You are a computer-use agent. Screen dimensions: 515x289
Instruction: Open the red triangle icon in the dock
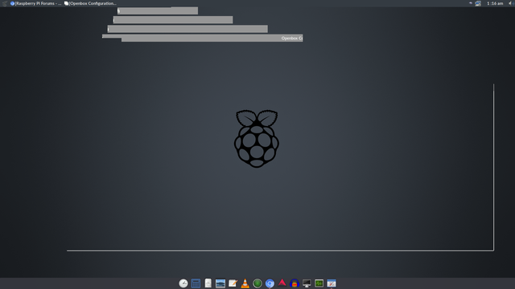(282, 283)
